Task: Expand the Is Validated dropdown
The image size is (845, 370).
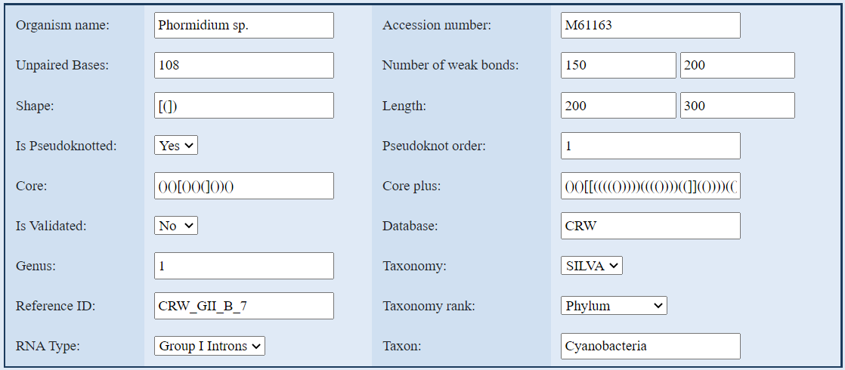Action: point(176,226)
